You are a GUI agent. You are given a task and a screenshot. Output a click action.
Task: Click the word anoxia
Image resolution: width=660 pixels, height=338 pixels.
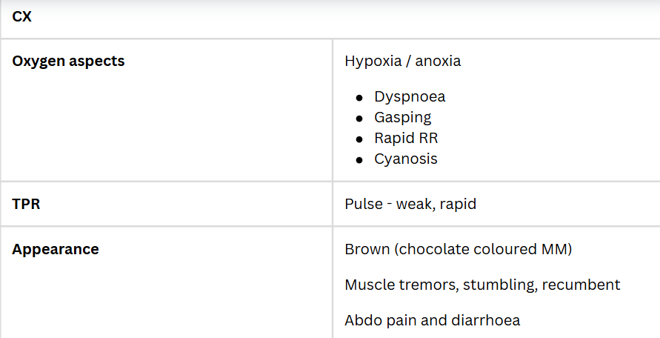pyautogui.click(x=438, y=61)
